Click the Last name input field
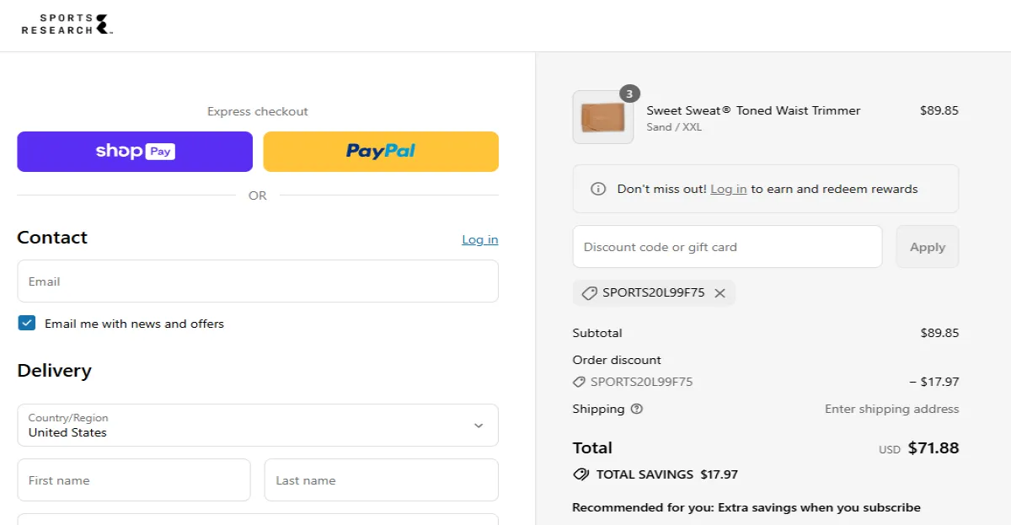The image size is (1011, 525). tap(381, 479)
